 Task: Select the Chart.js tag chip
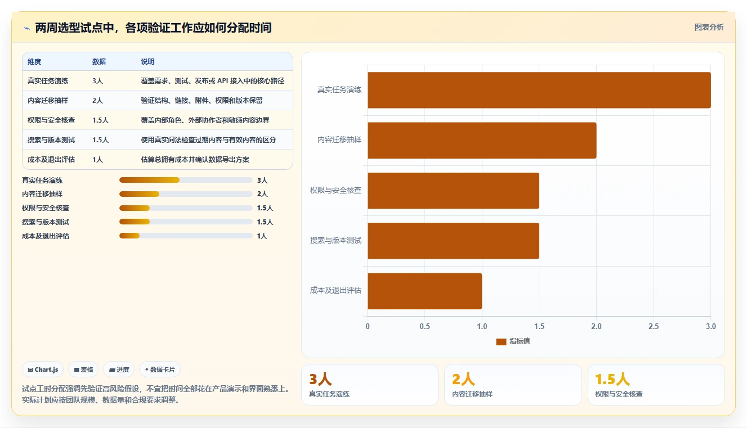click(x=43, y=370)
